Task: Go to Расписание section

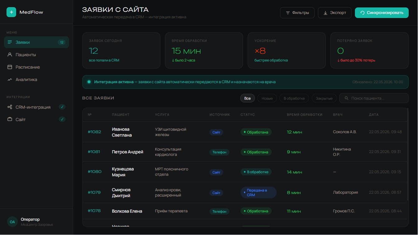Action: 36,67
